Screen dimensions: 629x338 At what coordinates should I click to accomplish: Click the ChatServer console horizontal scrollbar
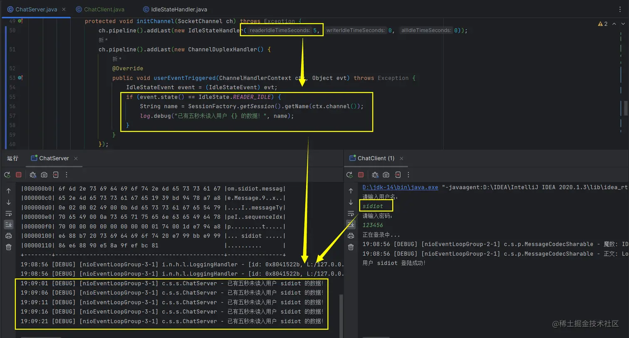click(41, 337)
